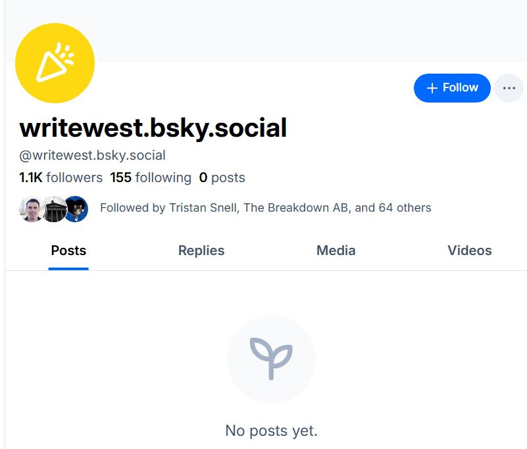Click the building avatar among mutual followers

(54, 208)
